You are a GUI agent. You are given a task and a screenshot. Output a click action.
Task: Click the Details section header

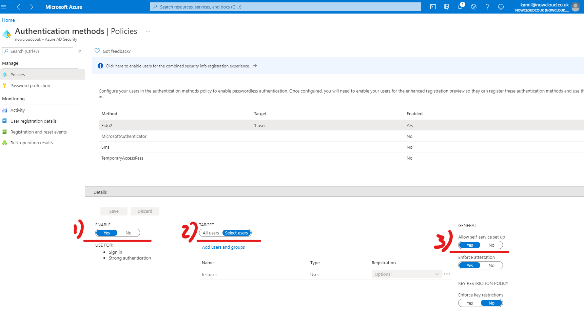[x=334, y=192]
